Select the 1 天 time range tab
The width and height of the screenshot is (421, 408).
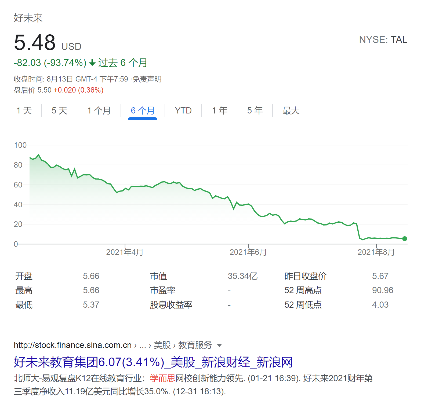click(24, 111)
